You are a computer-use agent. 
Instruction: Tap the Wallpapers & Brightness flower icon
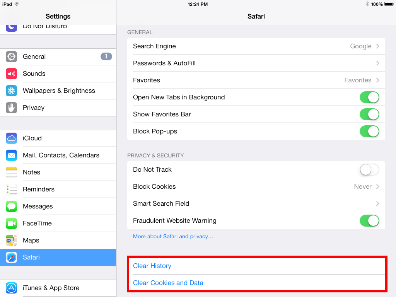click(x=12, y=91)
